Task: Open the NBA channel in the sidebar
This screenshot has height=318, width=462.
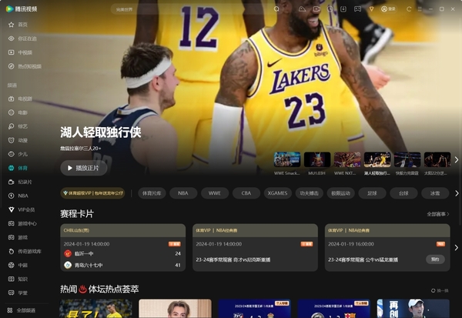Action: 18,196
